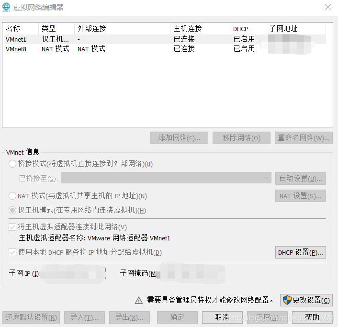Close the 虚拟网络编辑器 window
This screenshot has width=338, height=327.
[x=328, y=7]
